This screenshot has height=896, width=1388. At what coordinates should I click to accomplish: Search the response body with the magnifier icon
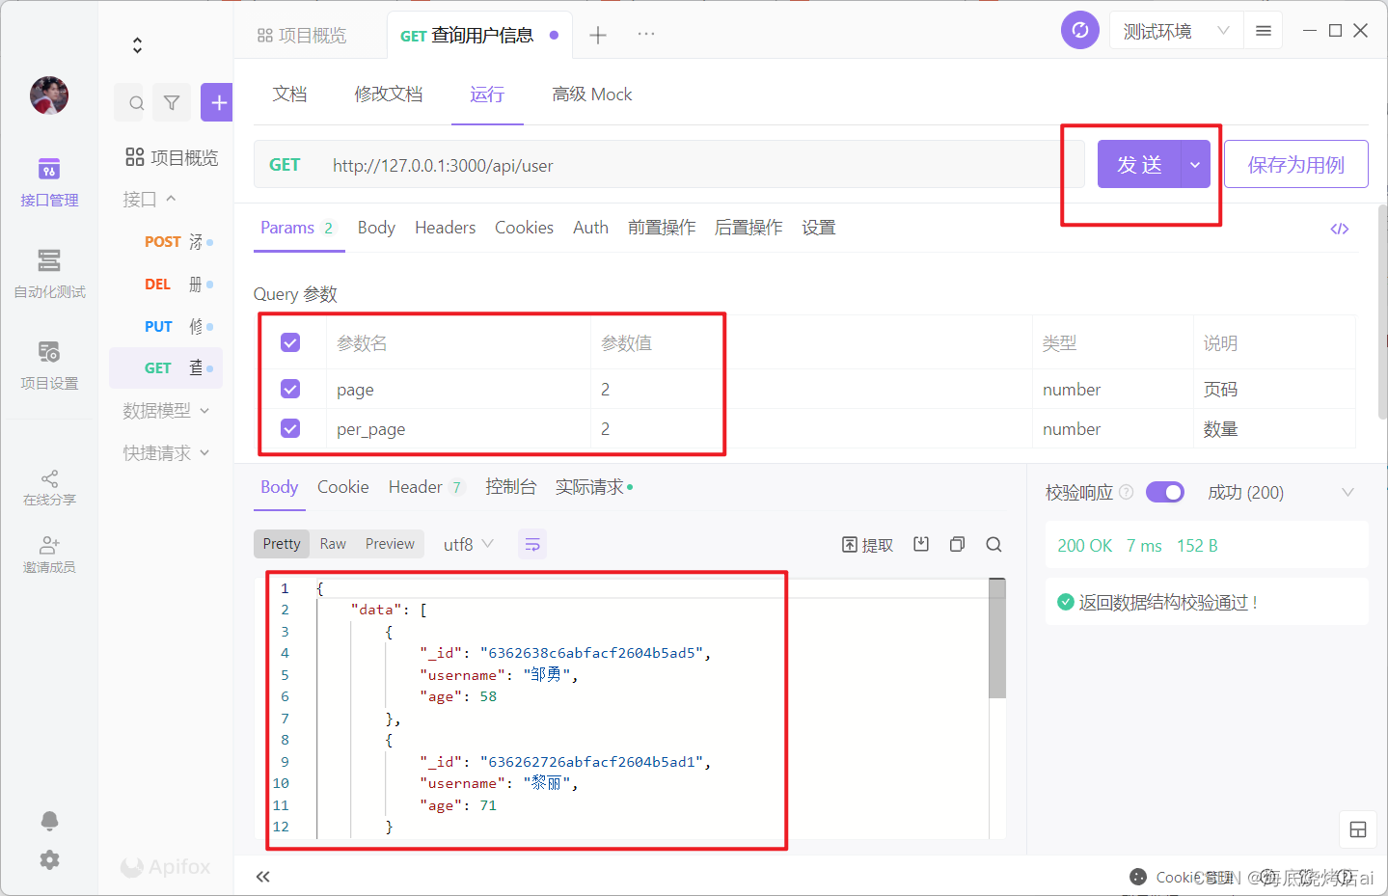coord(993,544)
